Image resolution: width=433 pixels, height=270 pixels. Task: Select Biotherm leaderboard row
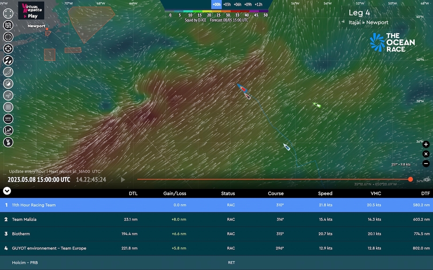coord(216,233)
